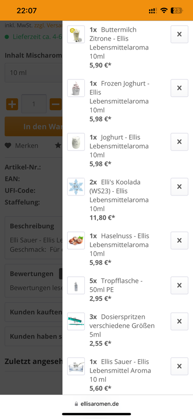Delete Elli's Koolada (WS23) from cart
The width and height of the screenshot is (193, 419).
[x=179, y=187]
